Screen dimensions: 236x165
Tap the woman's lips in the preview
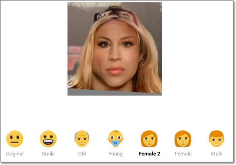[x=115, y=71]
